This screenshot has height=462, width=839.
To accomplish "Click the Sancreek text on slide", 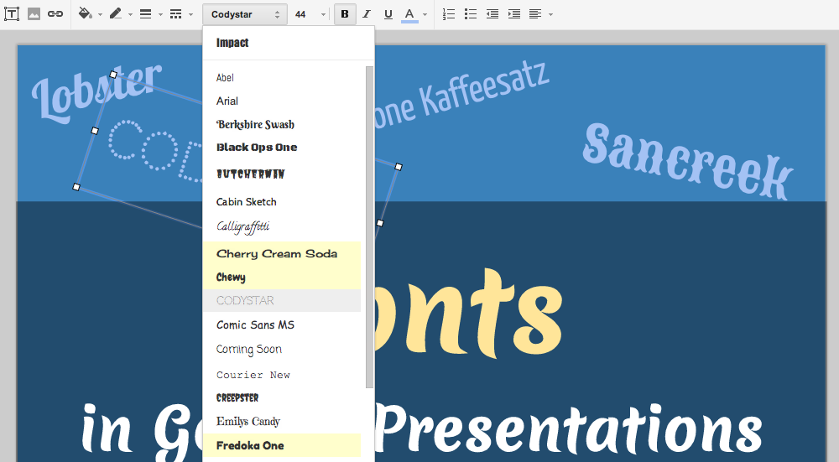I will (688, 162).
